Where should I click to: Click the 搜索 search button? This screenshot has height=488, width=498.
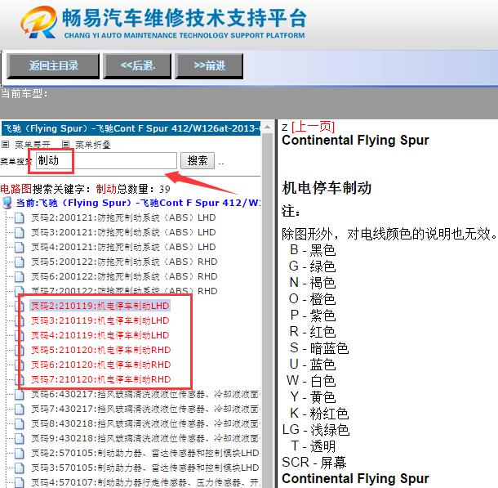pyautogui.click(x=198, y=160)
